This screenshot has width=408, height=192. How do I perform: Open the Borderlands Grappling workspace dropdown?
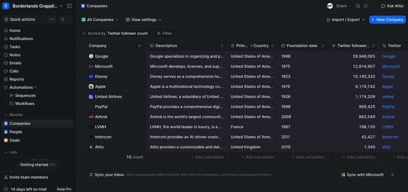click(33, 6)
